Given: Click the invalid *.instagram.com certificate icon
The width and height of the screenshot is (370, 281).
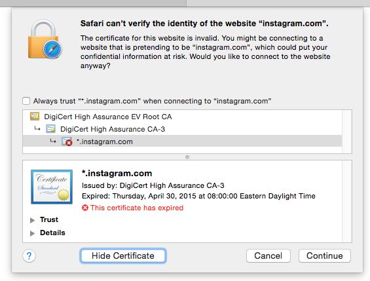Looking at the screenshot, I should (67, 141).
